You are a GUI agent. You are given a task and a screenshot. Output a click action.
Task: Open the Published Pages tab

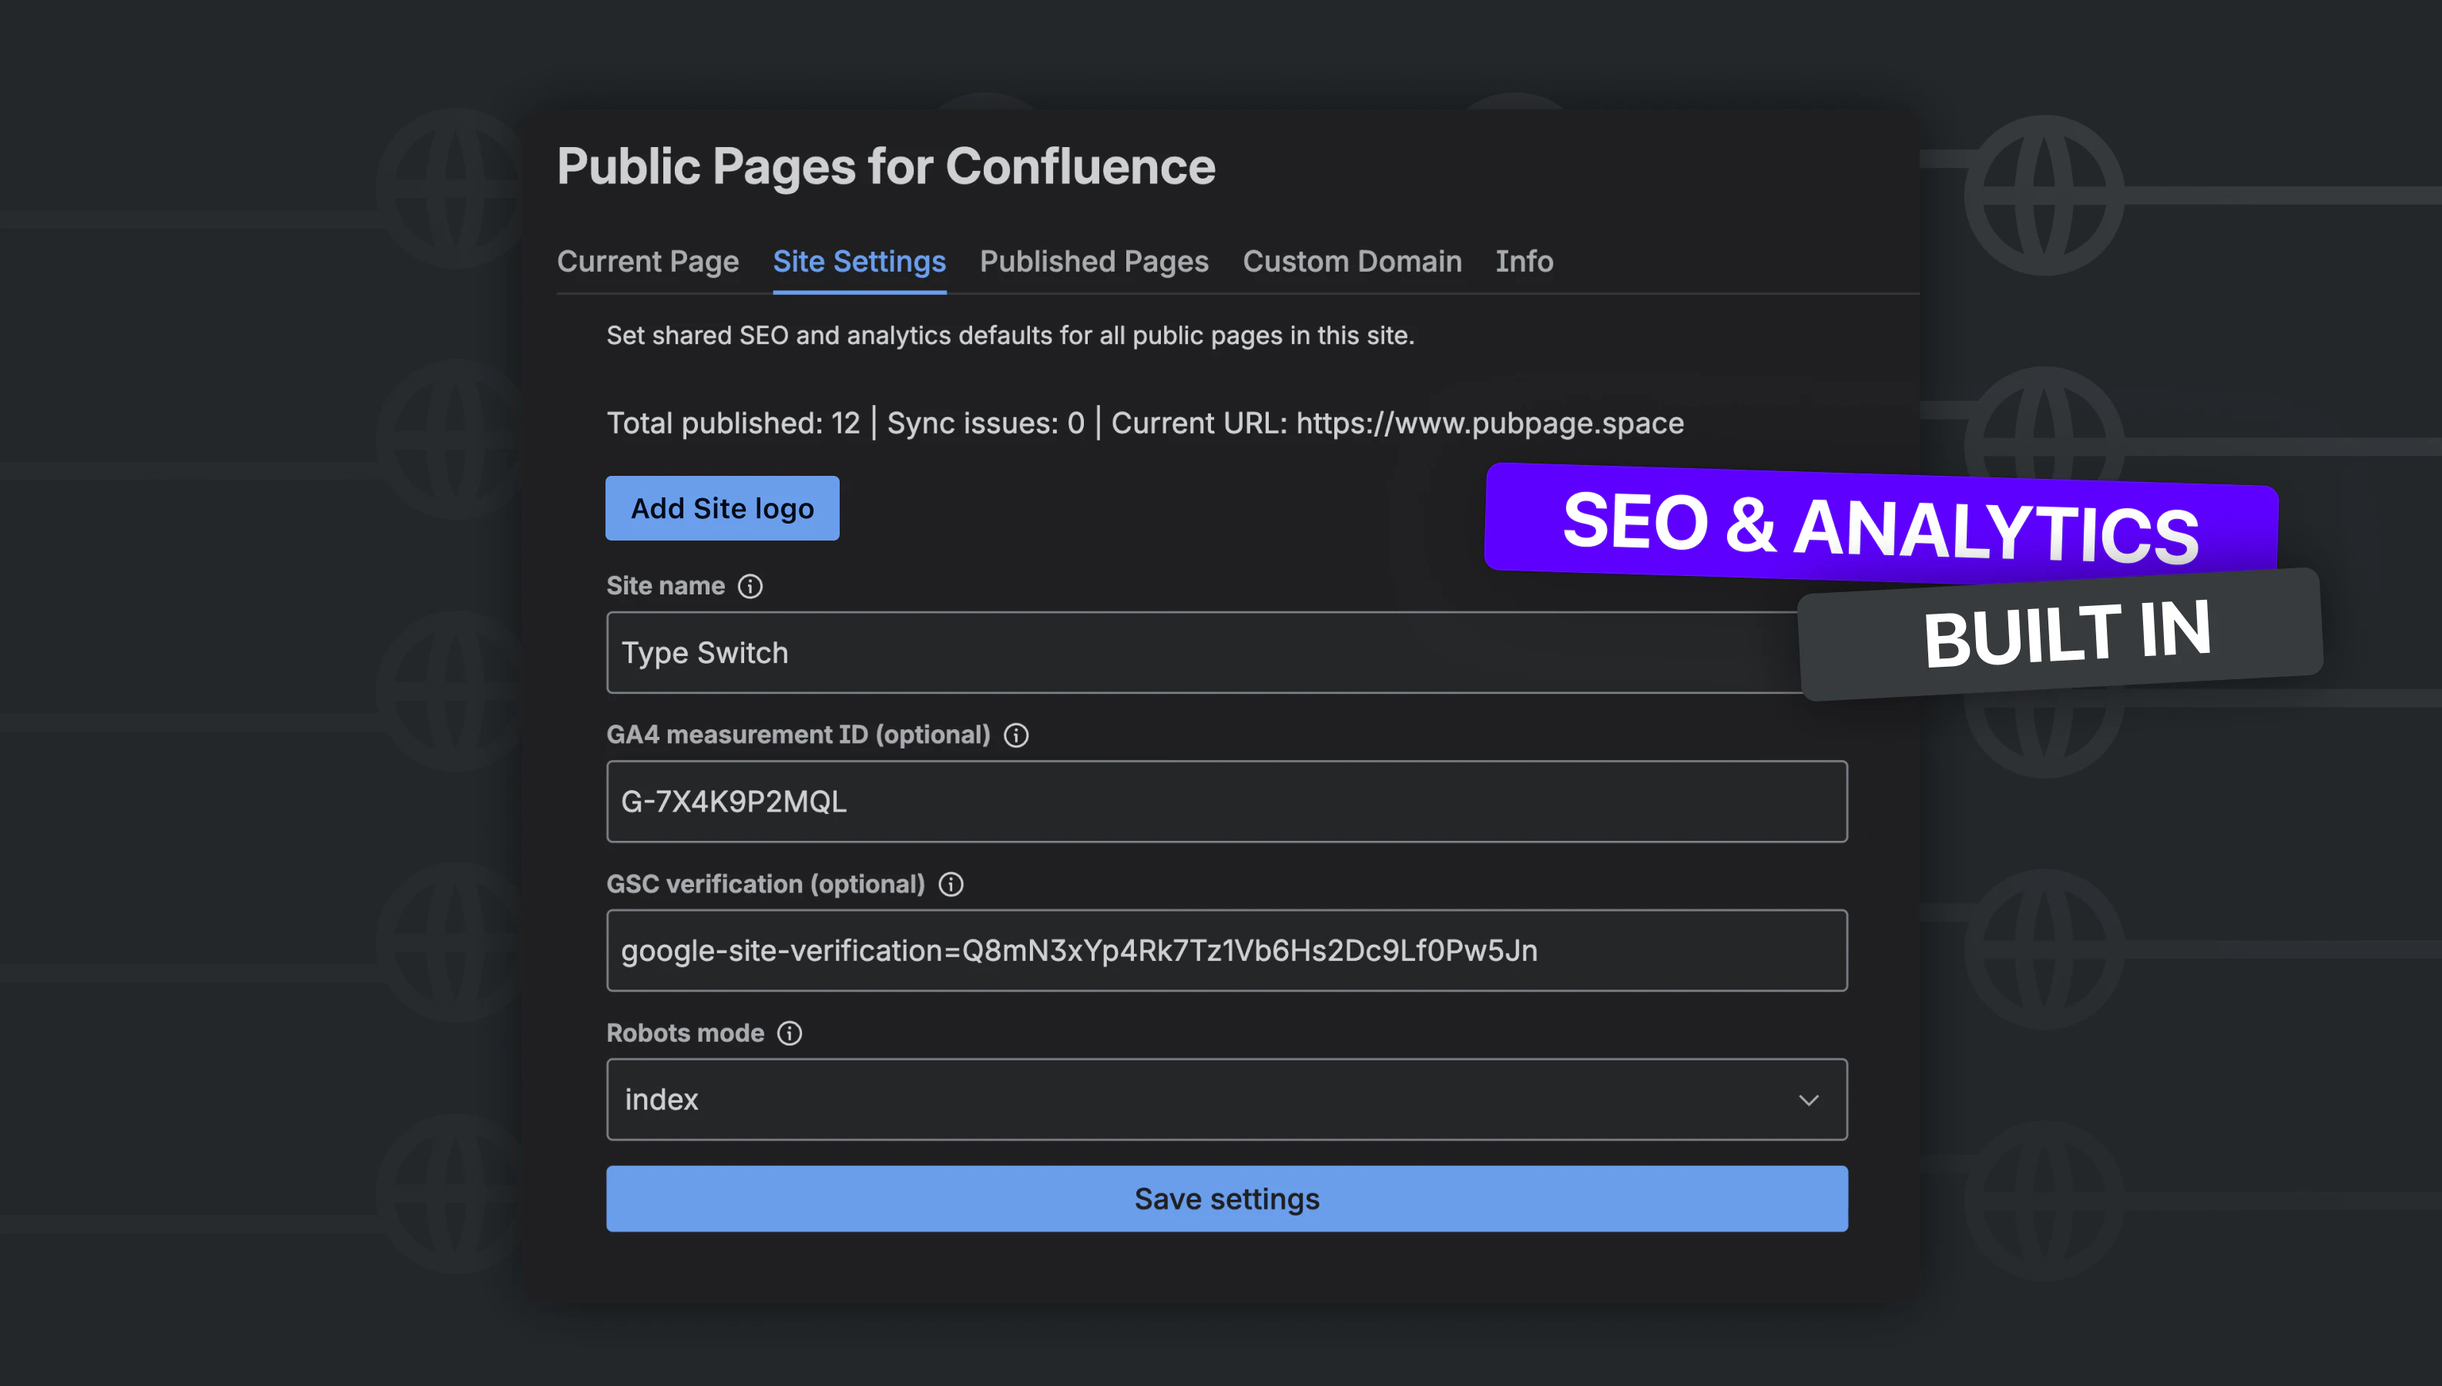[1093, 262]
